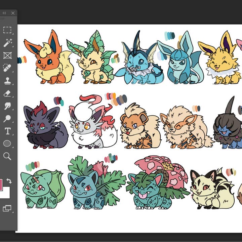Pick the Ellipse shape tool
Viewport: 242px width, 242px height.
tap(7, 144)
